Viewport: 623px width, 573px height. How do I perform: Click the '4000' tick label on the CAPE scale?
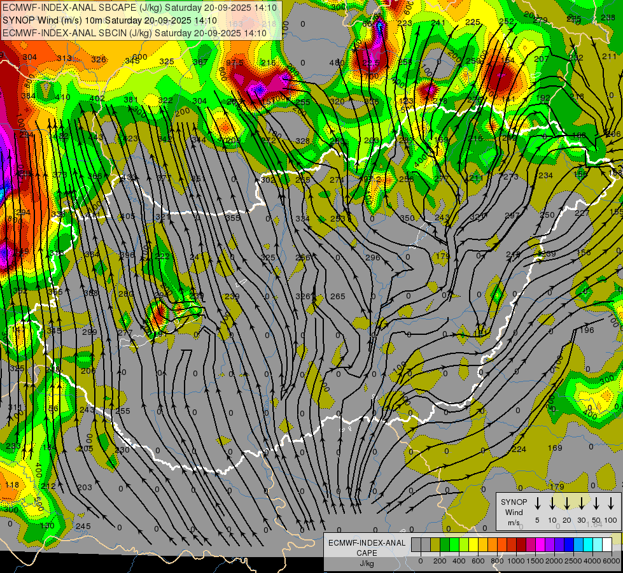click(592, 561)
